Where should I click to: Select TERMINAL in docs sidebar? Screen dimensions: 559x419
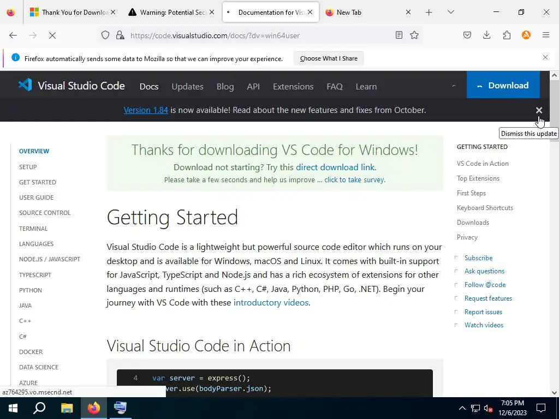tap(33, 229)
